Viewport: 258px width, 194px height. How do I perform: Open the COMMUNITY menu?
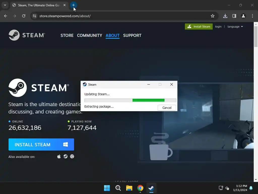tap(89, 35)
